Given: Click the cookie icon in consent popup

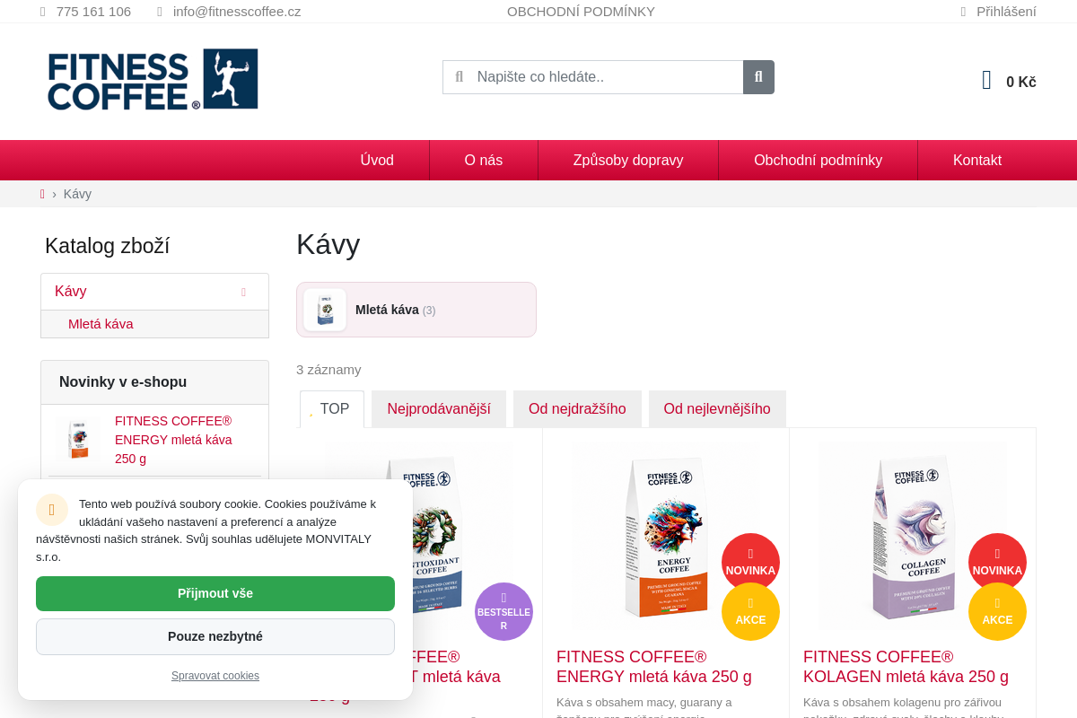Looking at the screenshot, I should click(52, 510).
